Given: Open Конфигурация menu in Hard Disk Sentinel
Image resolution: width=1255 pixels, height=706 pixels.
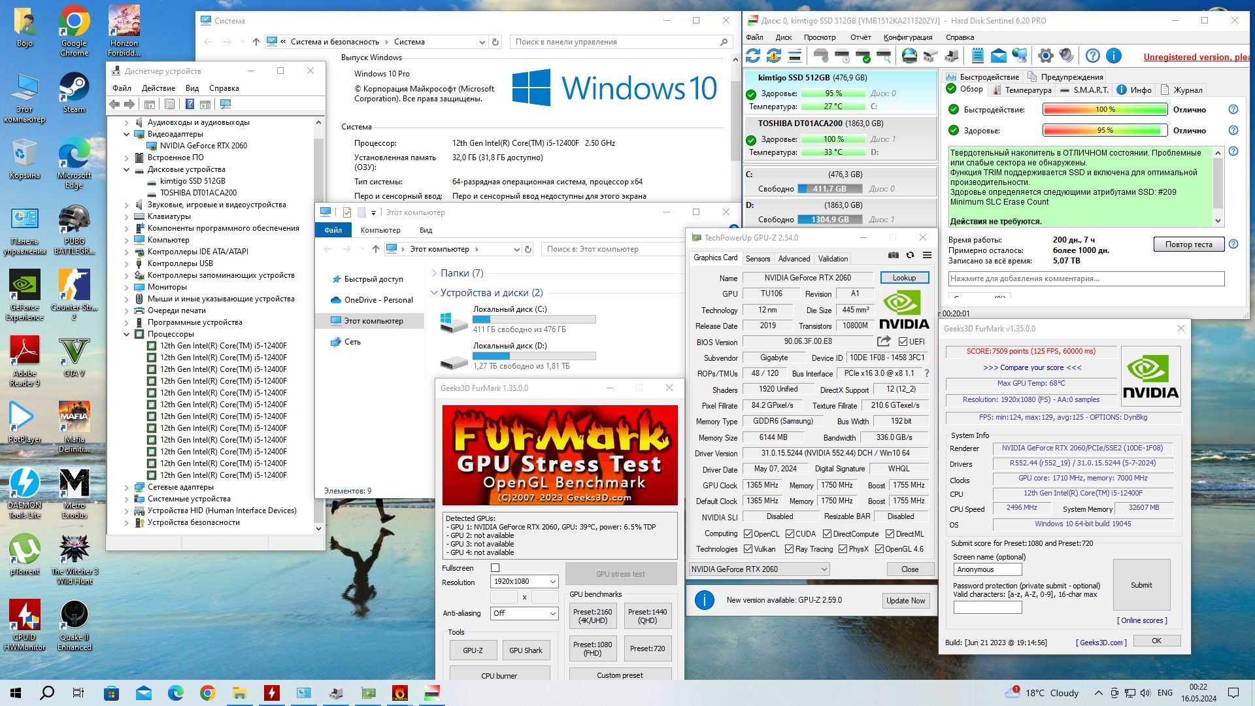Looking at the screenshot, I should click(x=907, y=37).
